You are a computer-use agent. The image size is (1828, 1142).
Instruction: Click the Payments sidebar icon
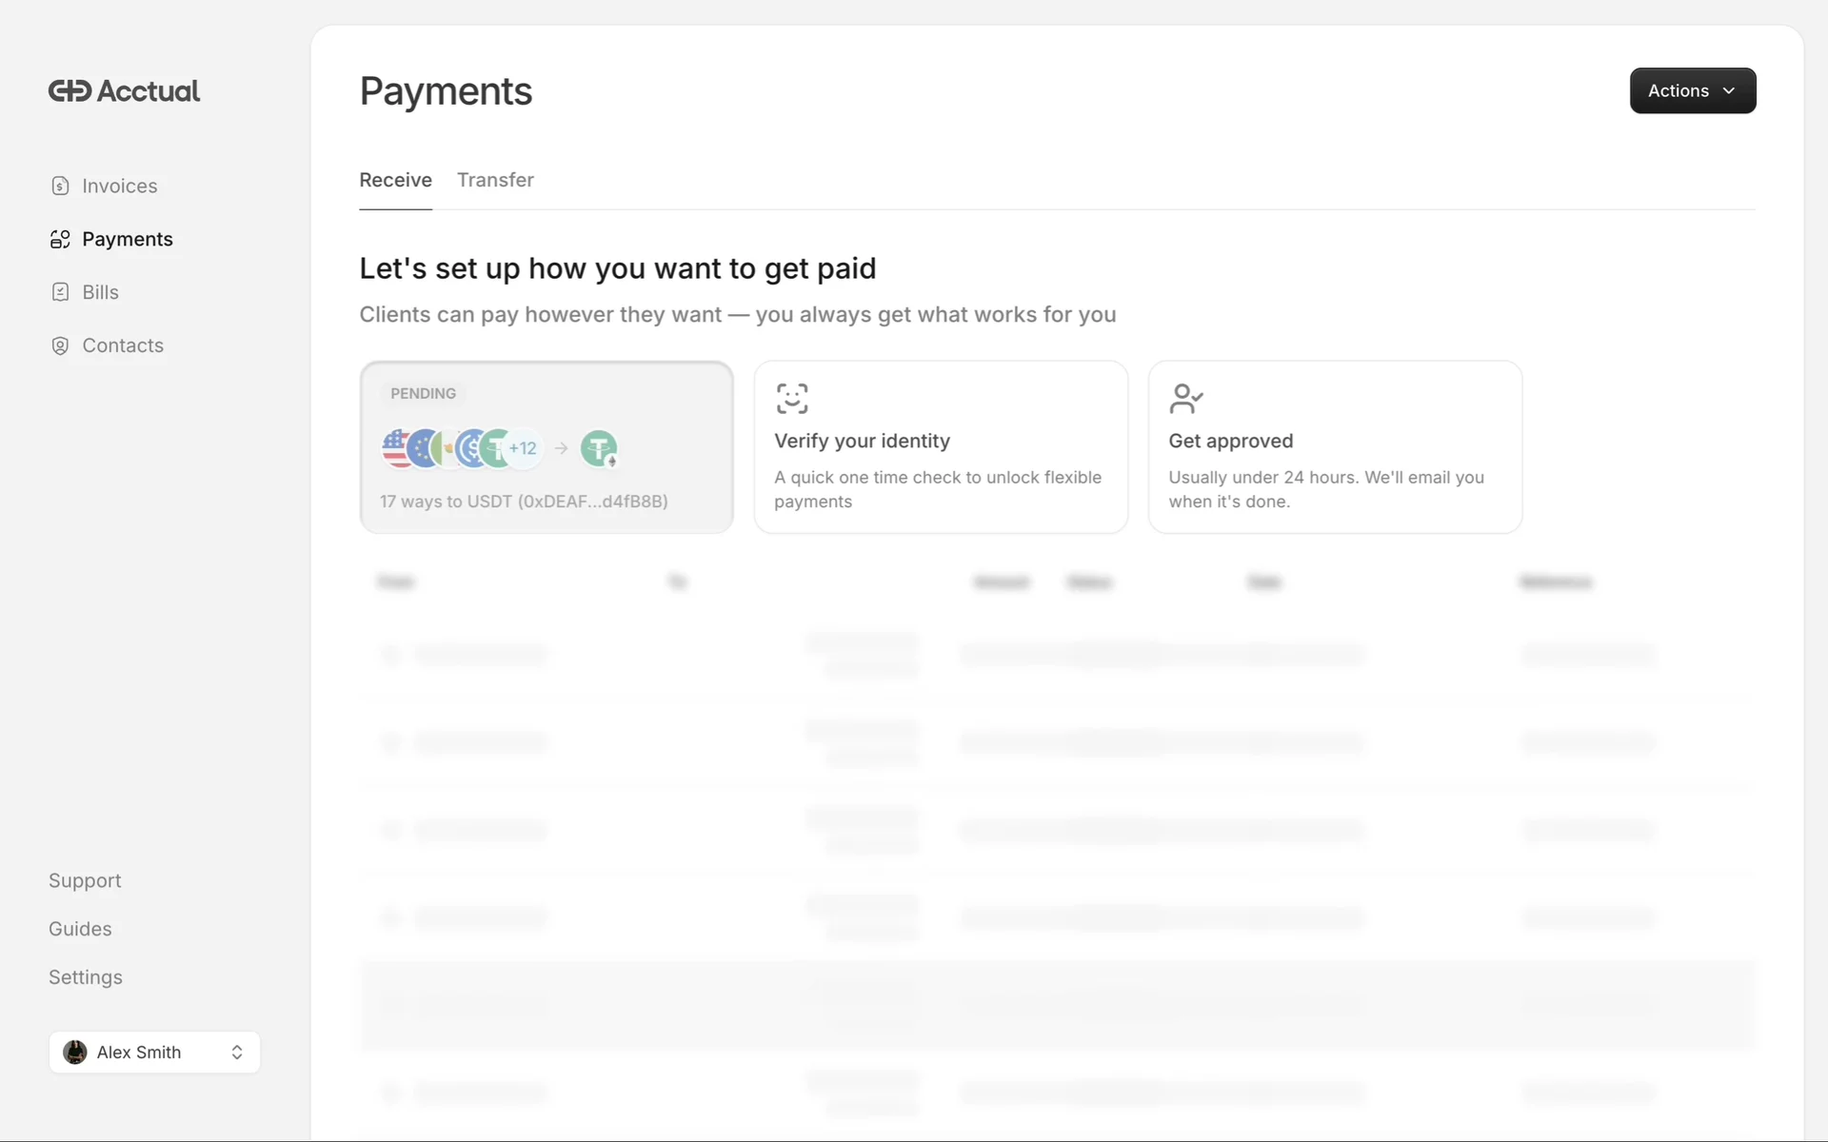60,239
